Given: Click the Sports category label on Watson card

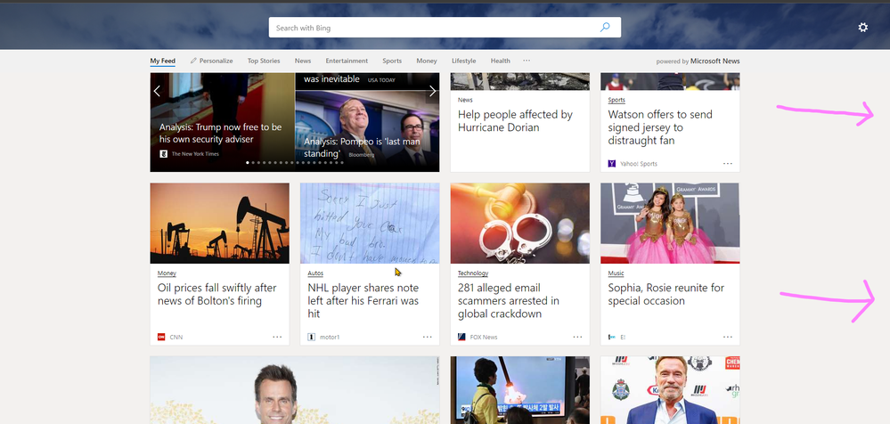Looking at the screenshot, I should pyautogui.click(x=616, y=100).
